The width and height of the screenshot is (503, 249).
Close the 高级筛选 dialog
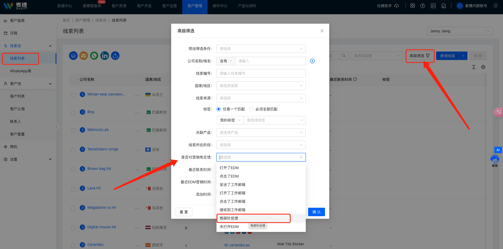click(322, 31)
